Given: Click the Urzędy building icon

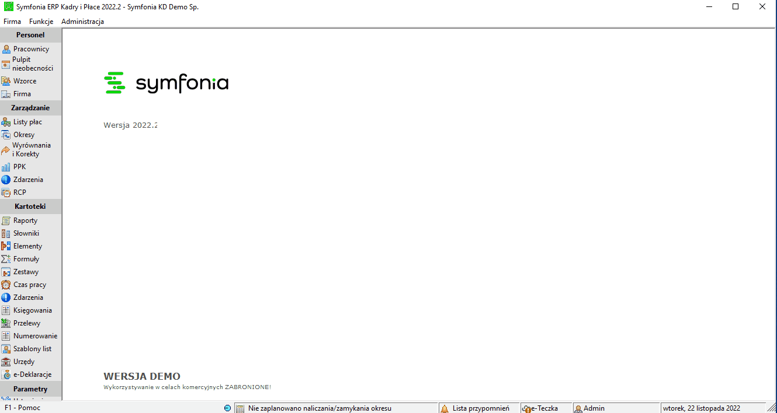Looking at the screenshot, I should coord(6,362).
